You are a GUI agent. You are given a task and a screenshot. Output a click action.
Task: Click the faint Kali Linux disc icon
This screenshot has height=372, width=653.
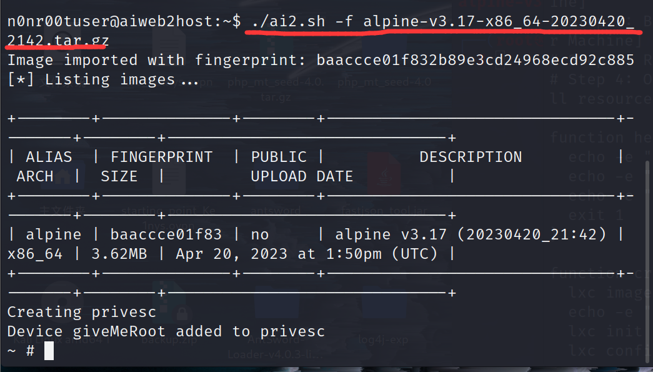[62, 302]
